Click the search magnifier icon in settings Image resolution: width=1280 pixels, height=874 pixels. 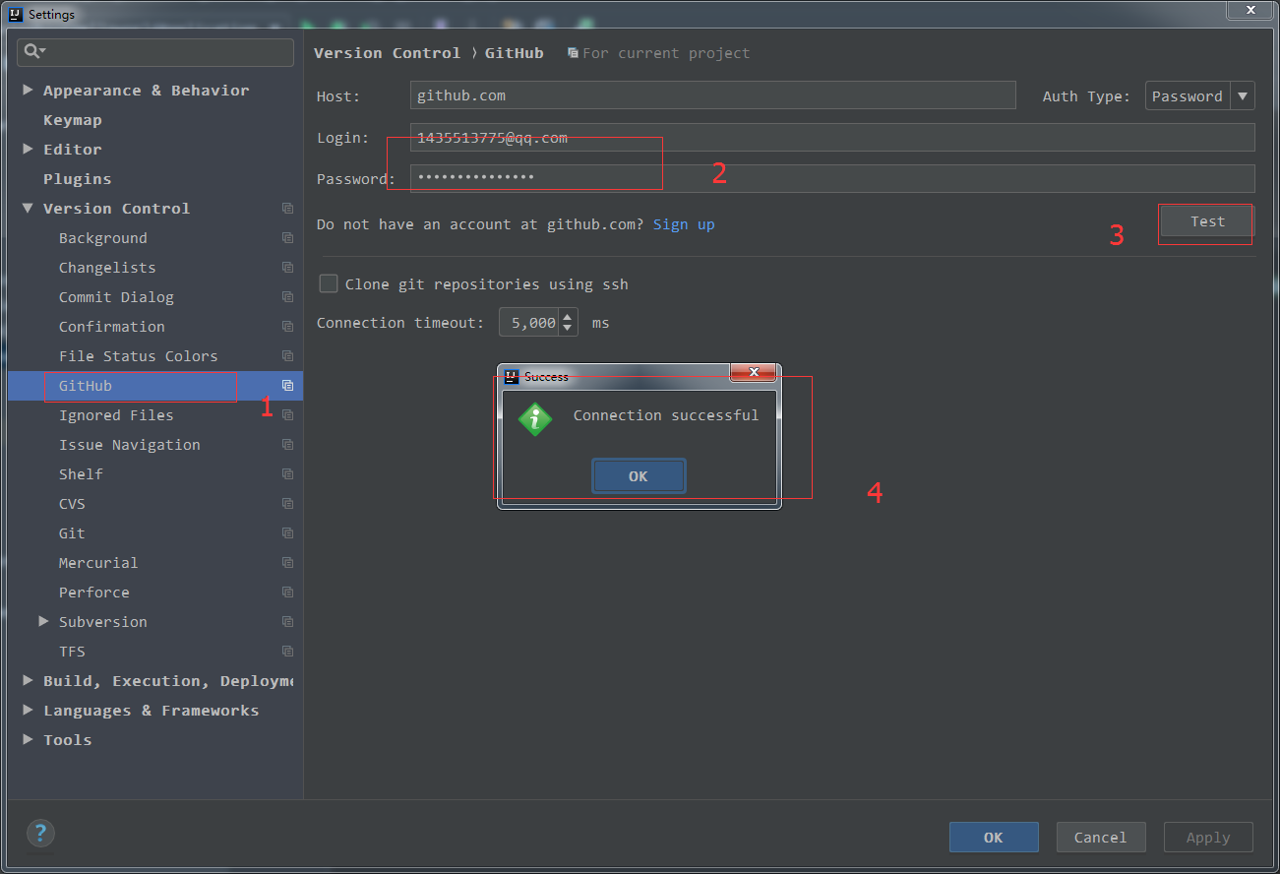[32, 51]
